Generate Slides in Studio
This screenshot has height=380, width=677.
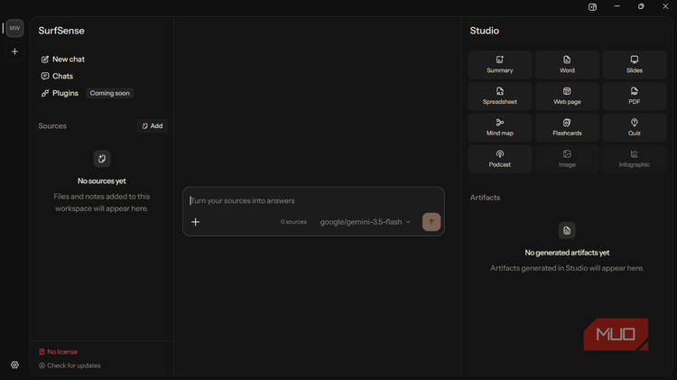pyautogui.click(x=635, y=65)
